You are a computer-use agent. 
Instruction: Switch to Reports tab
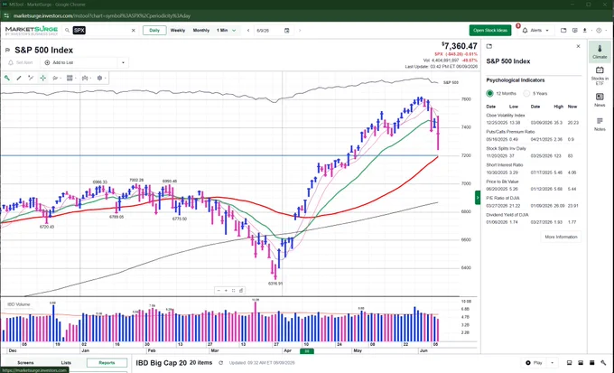[x=107, y=363]
